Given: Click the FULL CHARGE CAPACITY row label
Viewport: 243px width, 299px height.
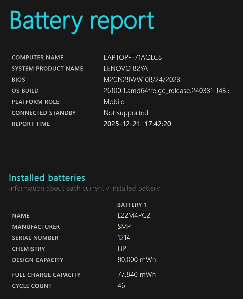Looking at the screenshot, I should pos(46,275).
